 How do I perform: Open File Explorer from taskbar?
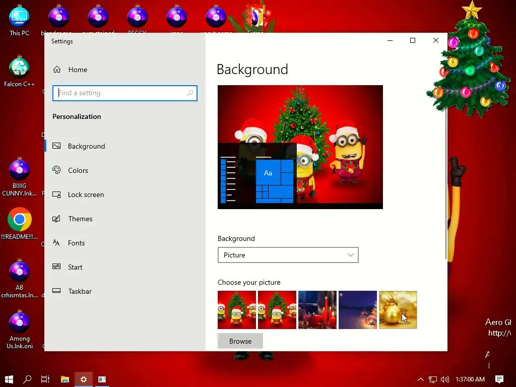tap(65, 379)
